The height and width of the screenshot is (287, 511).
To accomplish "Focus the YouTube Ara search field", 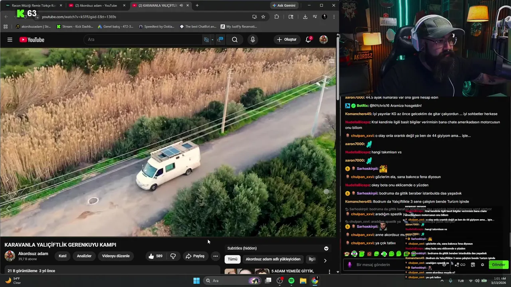I will pyautogui.click(x=144, y=39).
